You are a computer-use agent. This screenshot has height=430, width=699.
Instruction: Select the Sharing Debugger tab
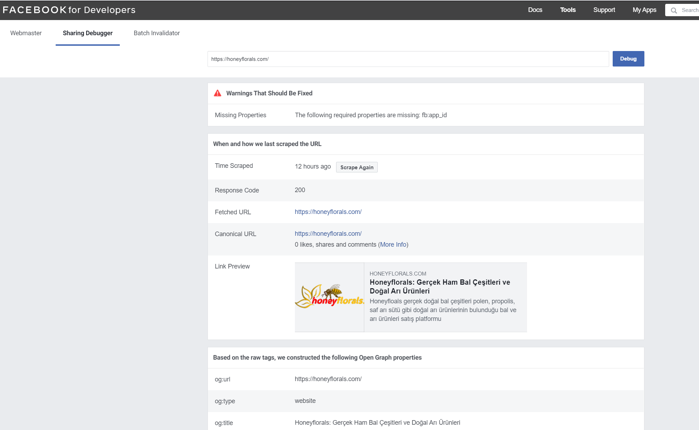click(88, 33)
